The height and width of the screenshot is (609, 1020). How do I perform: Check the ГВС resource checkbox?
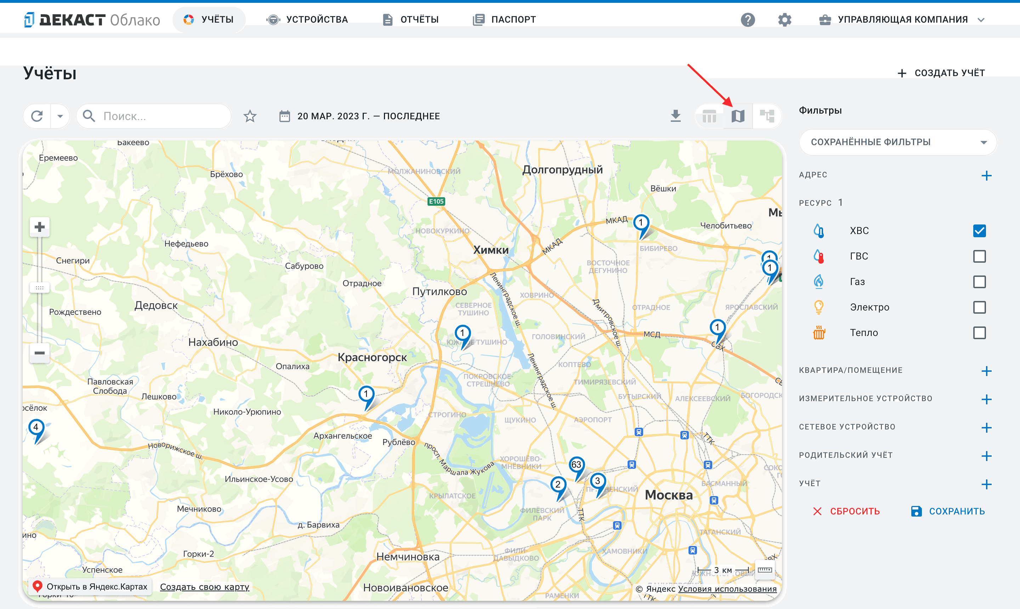click(x=979, y=256)
